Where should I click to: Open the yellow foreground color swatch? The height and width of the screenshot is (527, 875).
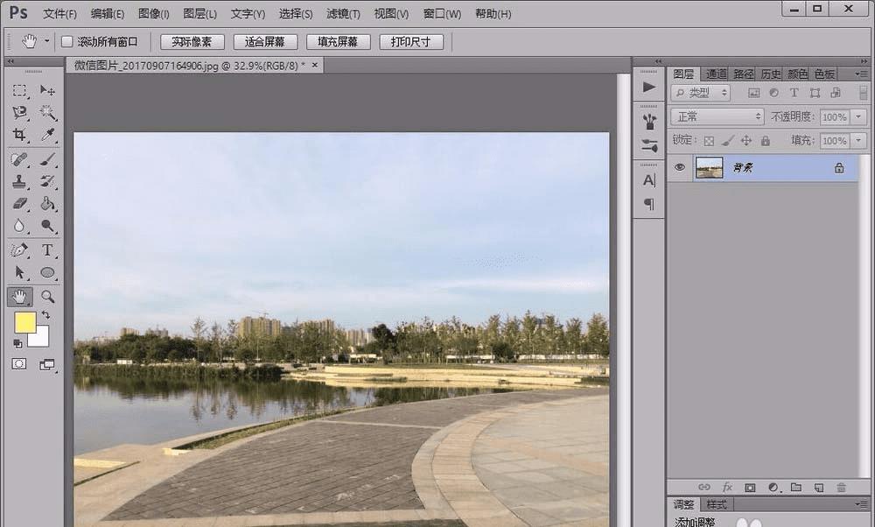coord(25,323)
